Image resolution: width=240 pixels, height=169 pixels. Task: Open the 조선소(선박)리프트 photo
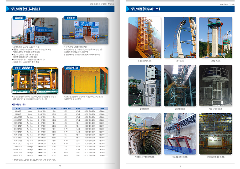pos(144,37)
